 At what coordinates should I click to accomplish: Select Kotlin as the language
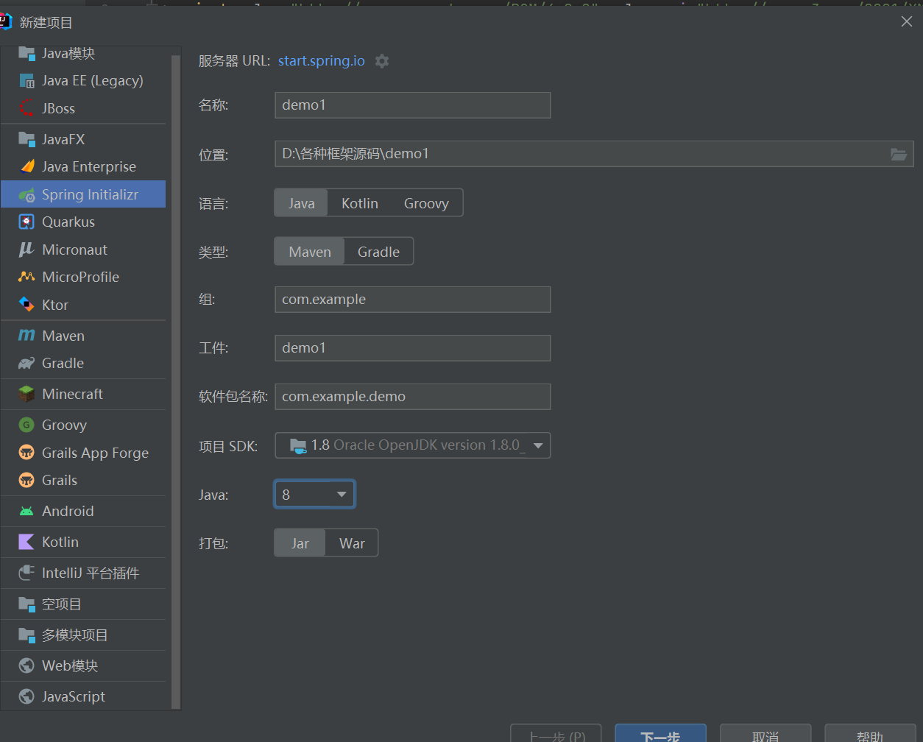click(360, 203)
